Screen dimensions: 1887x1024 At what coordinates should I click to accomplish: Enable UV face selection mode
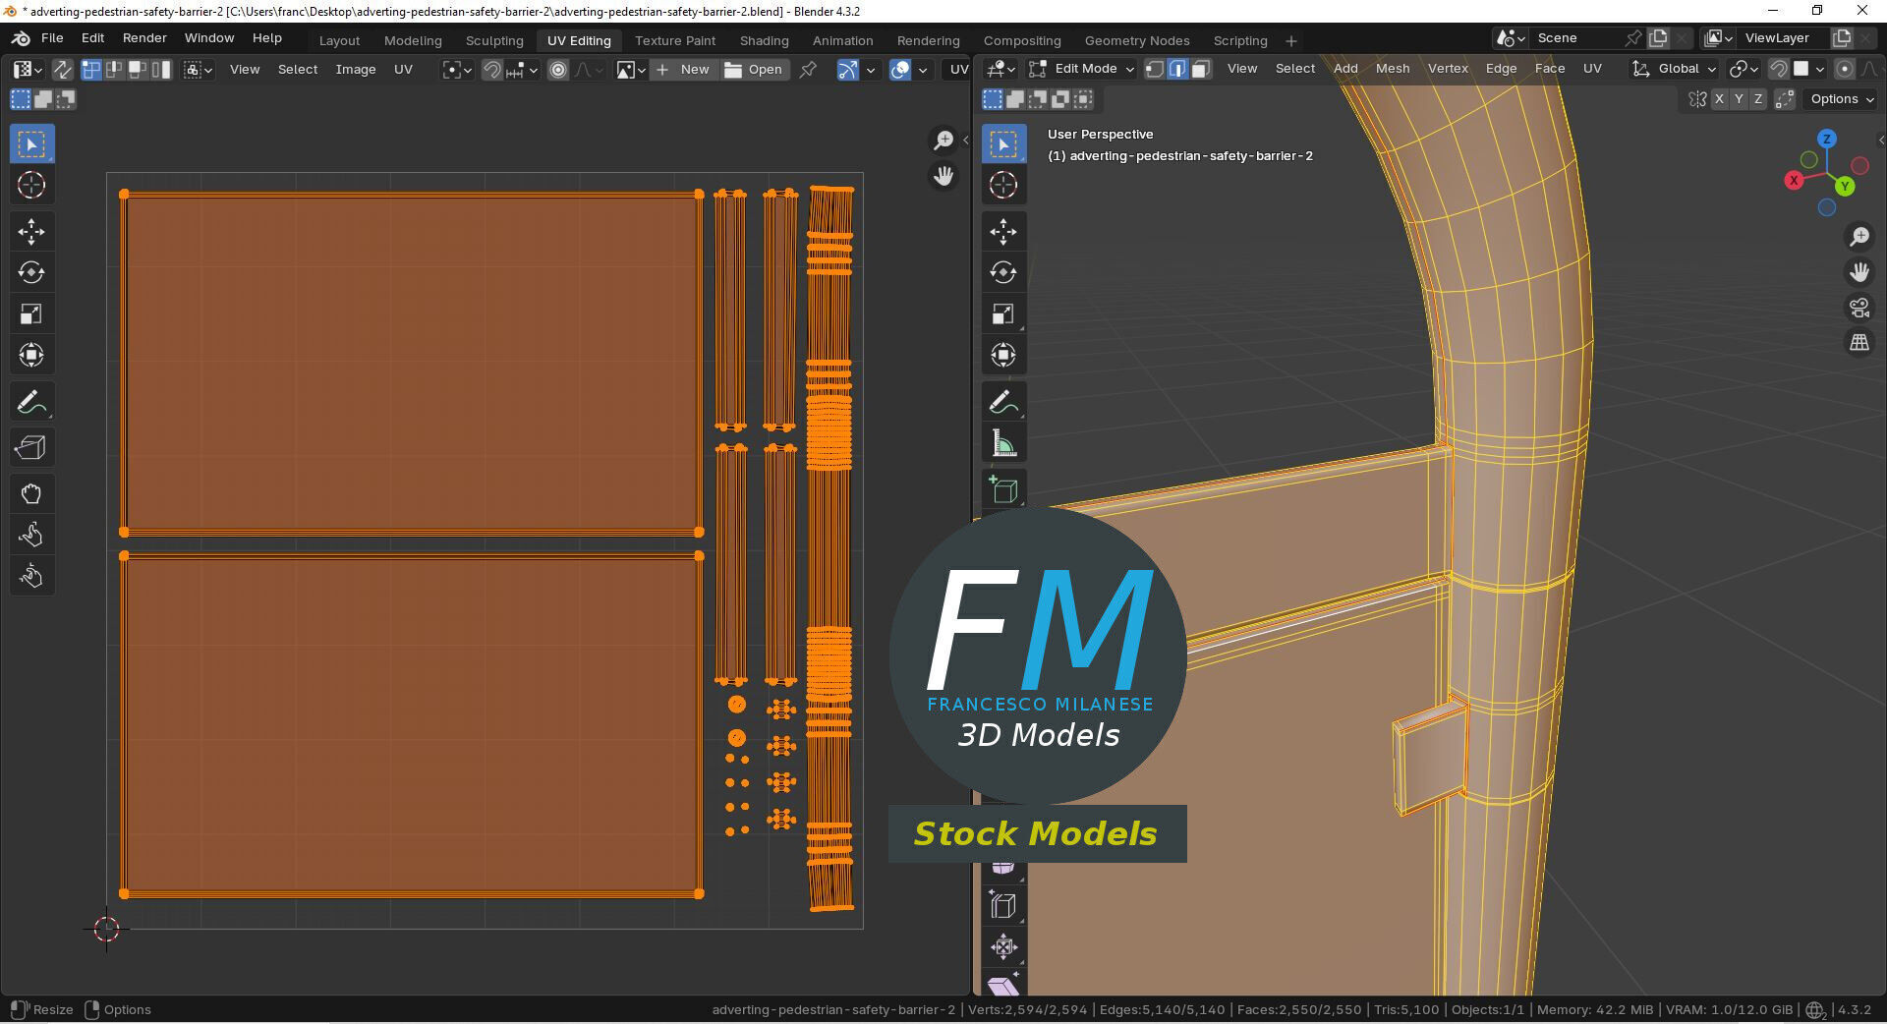138,70
